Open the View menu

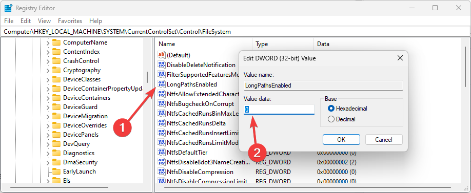(x=45, y=21)
